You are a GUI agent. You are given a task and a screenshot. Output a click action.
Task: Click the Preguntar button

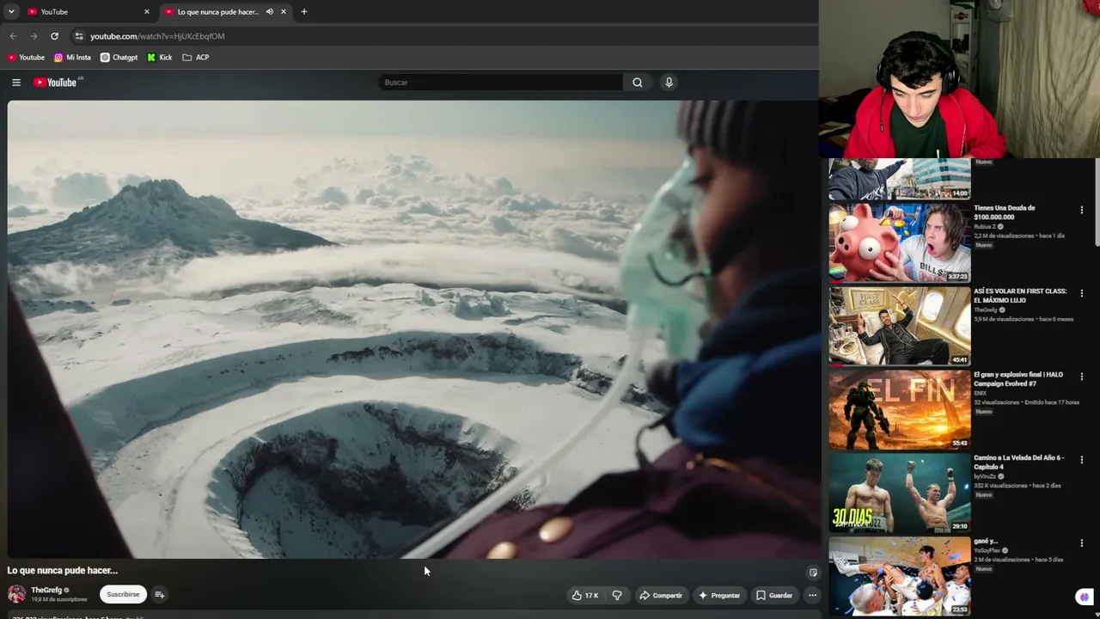click(x=719, y=595)
